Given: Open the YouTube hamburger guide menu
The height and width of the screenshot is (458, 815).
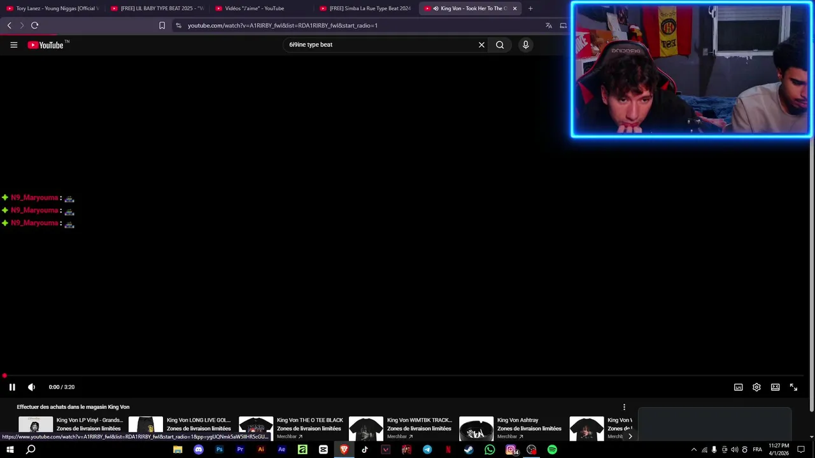Looking at the screenshot, I should (x=13, y=45).
